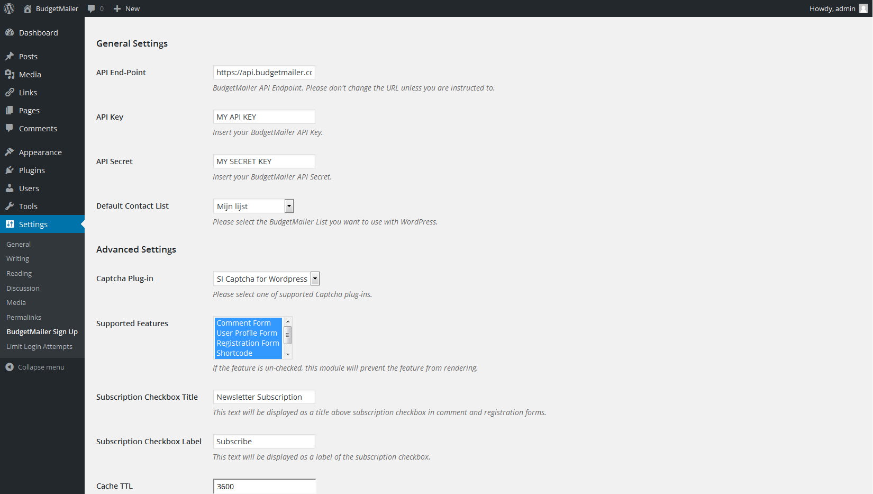Open BudgetMailer Sign Up settings page

point(42,331)
